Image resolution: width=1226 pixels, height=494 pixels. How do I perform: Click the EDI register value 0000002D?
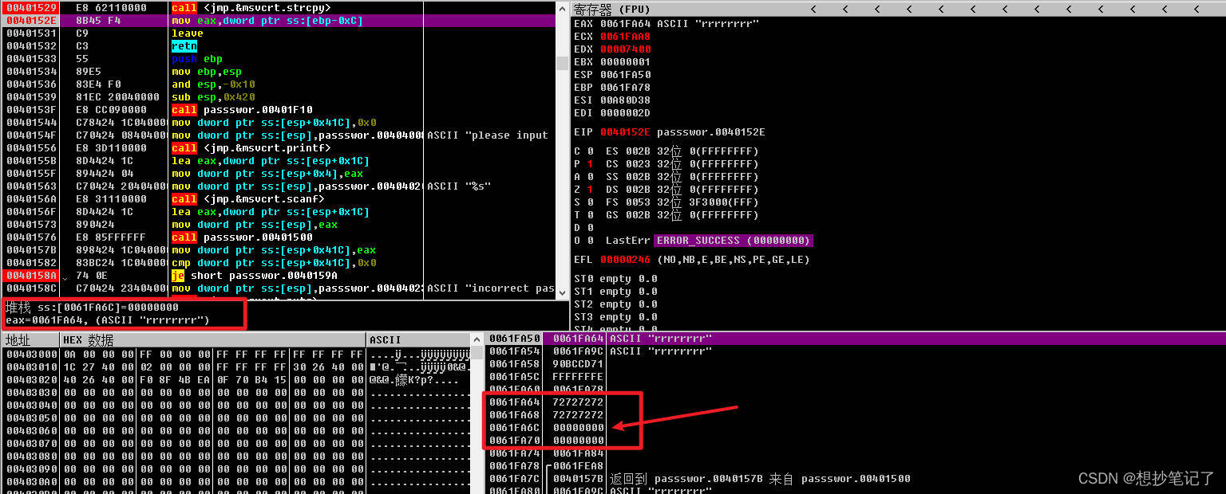point(625,113)
